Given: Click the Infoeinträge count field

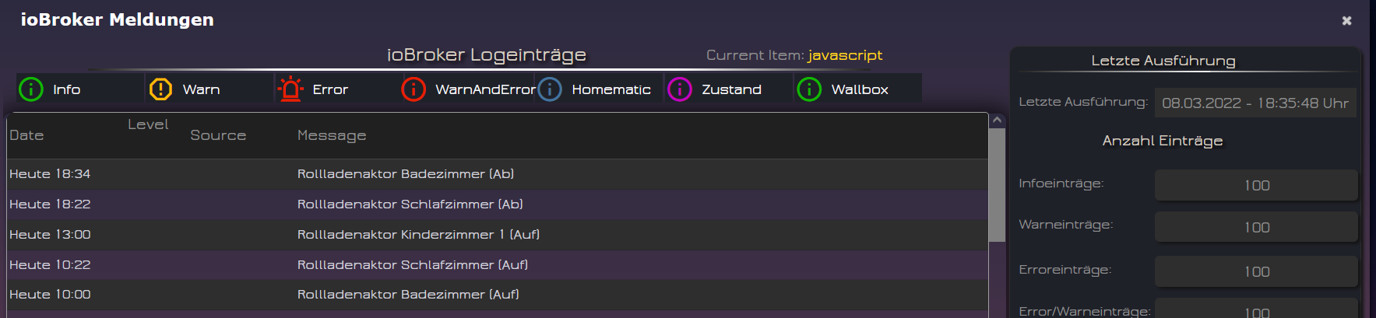Looking at the screenshot, I should [1256, 185].
